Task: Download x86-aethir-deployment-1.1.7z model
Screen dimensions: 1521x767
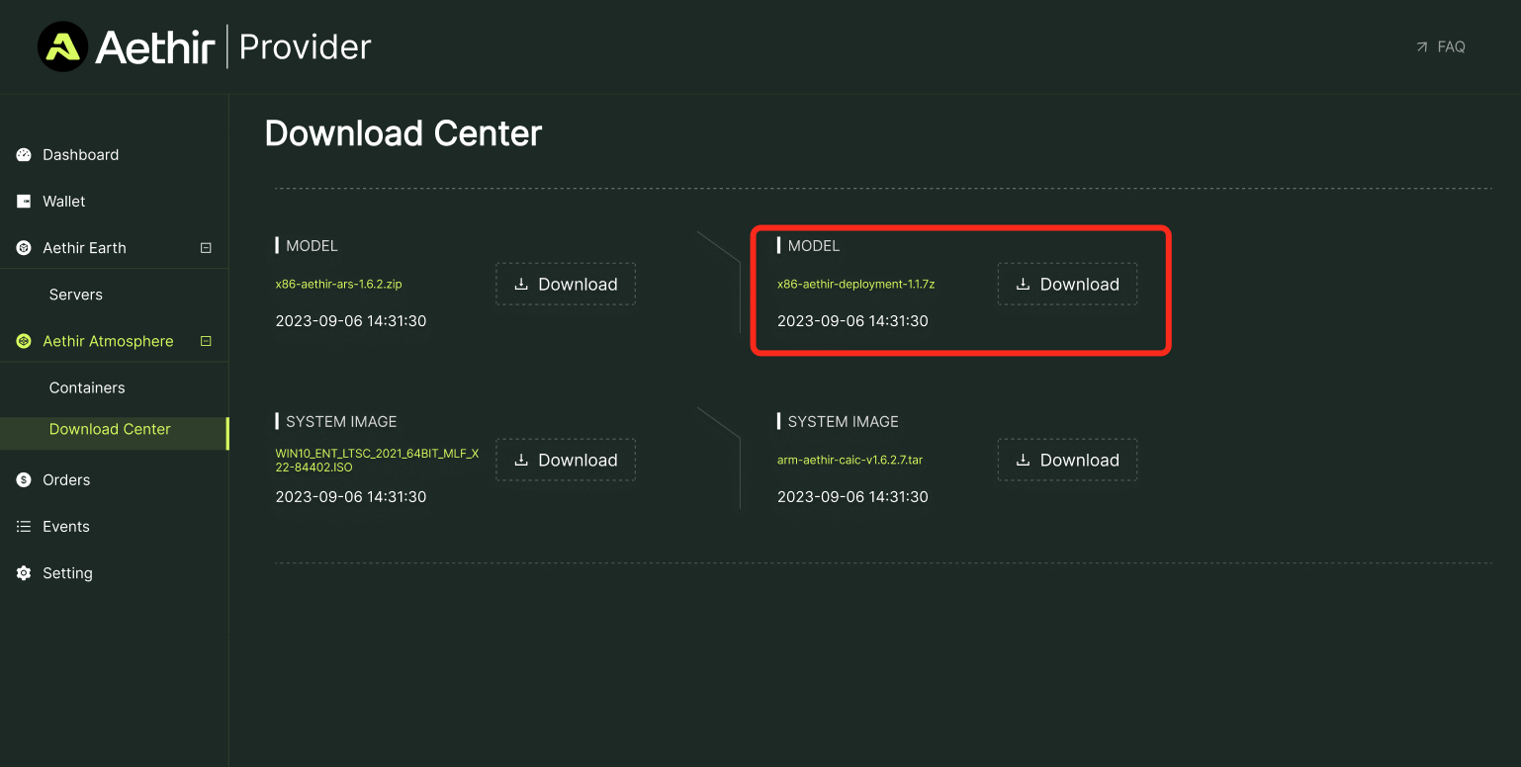Action: coord(1067,284)
